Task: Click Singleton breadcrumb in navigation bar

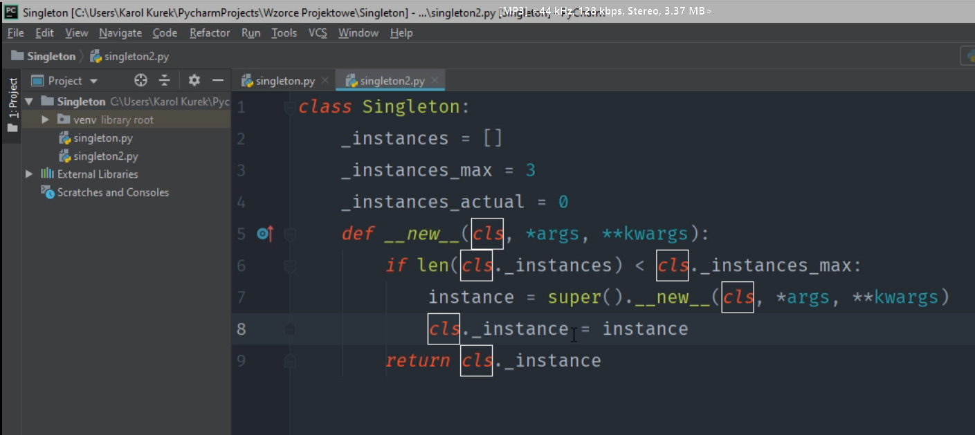Action: click(x=51, y=56)
